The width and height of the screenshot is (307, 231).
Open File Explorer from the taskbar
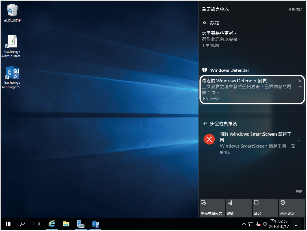click(66, 224)
